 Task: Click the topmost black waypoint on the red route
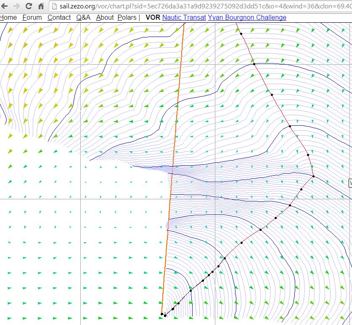point(241,34)
